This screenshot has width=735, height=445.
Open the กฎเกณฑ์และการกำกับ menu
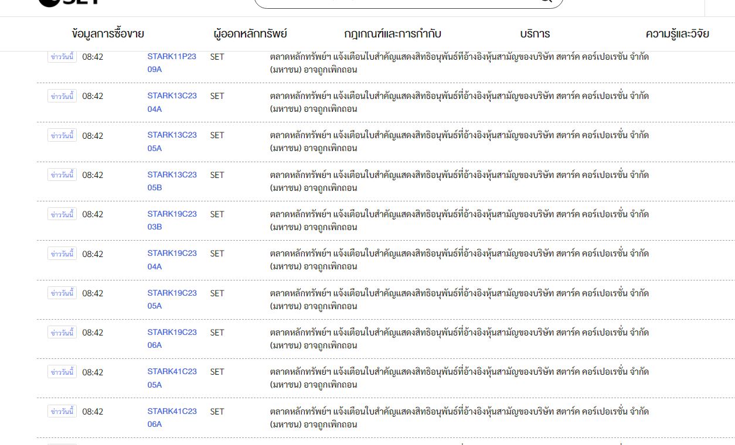393,33
